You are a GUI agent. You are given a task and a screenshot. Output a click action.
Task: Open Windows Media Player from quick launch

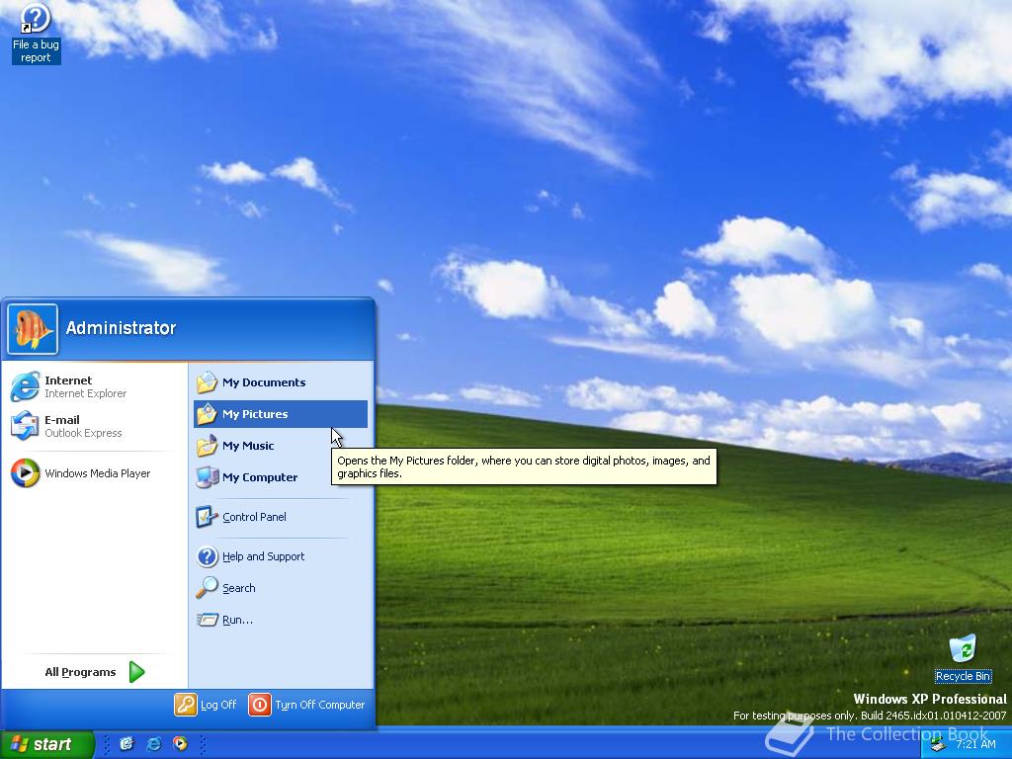(180, 744)
